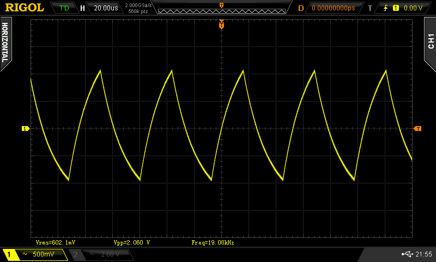Select channel 2 2.00 V scale value
Image resolution: width=436 pixels, height=262 pixels.
[110, 254]
